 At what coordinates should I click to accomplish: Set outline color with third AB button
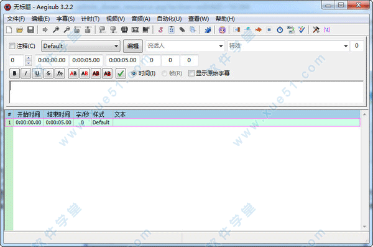coord(96,73)
